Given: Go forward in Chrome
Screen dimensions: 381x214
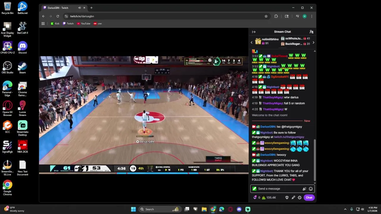Looking at the screenshot, I should click(x=51, y=16).
